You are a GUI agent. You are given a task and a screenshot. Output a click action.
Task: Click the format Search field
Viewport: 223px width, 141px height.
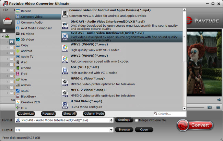tap(170, 114)
